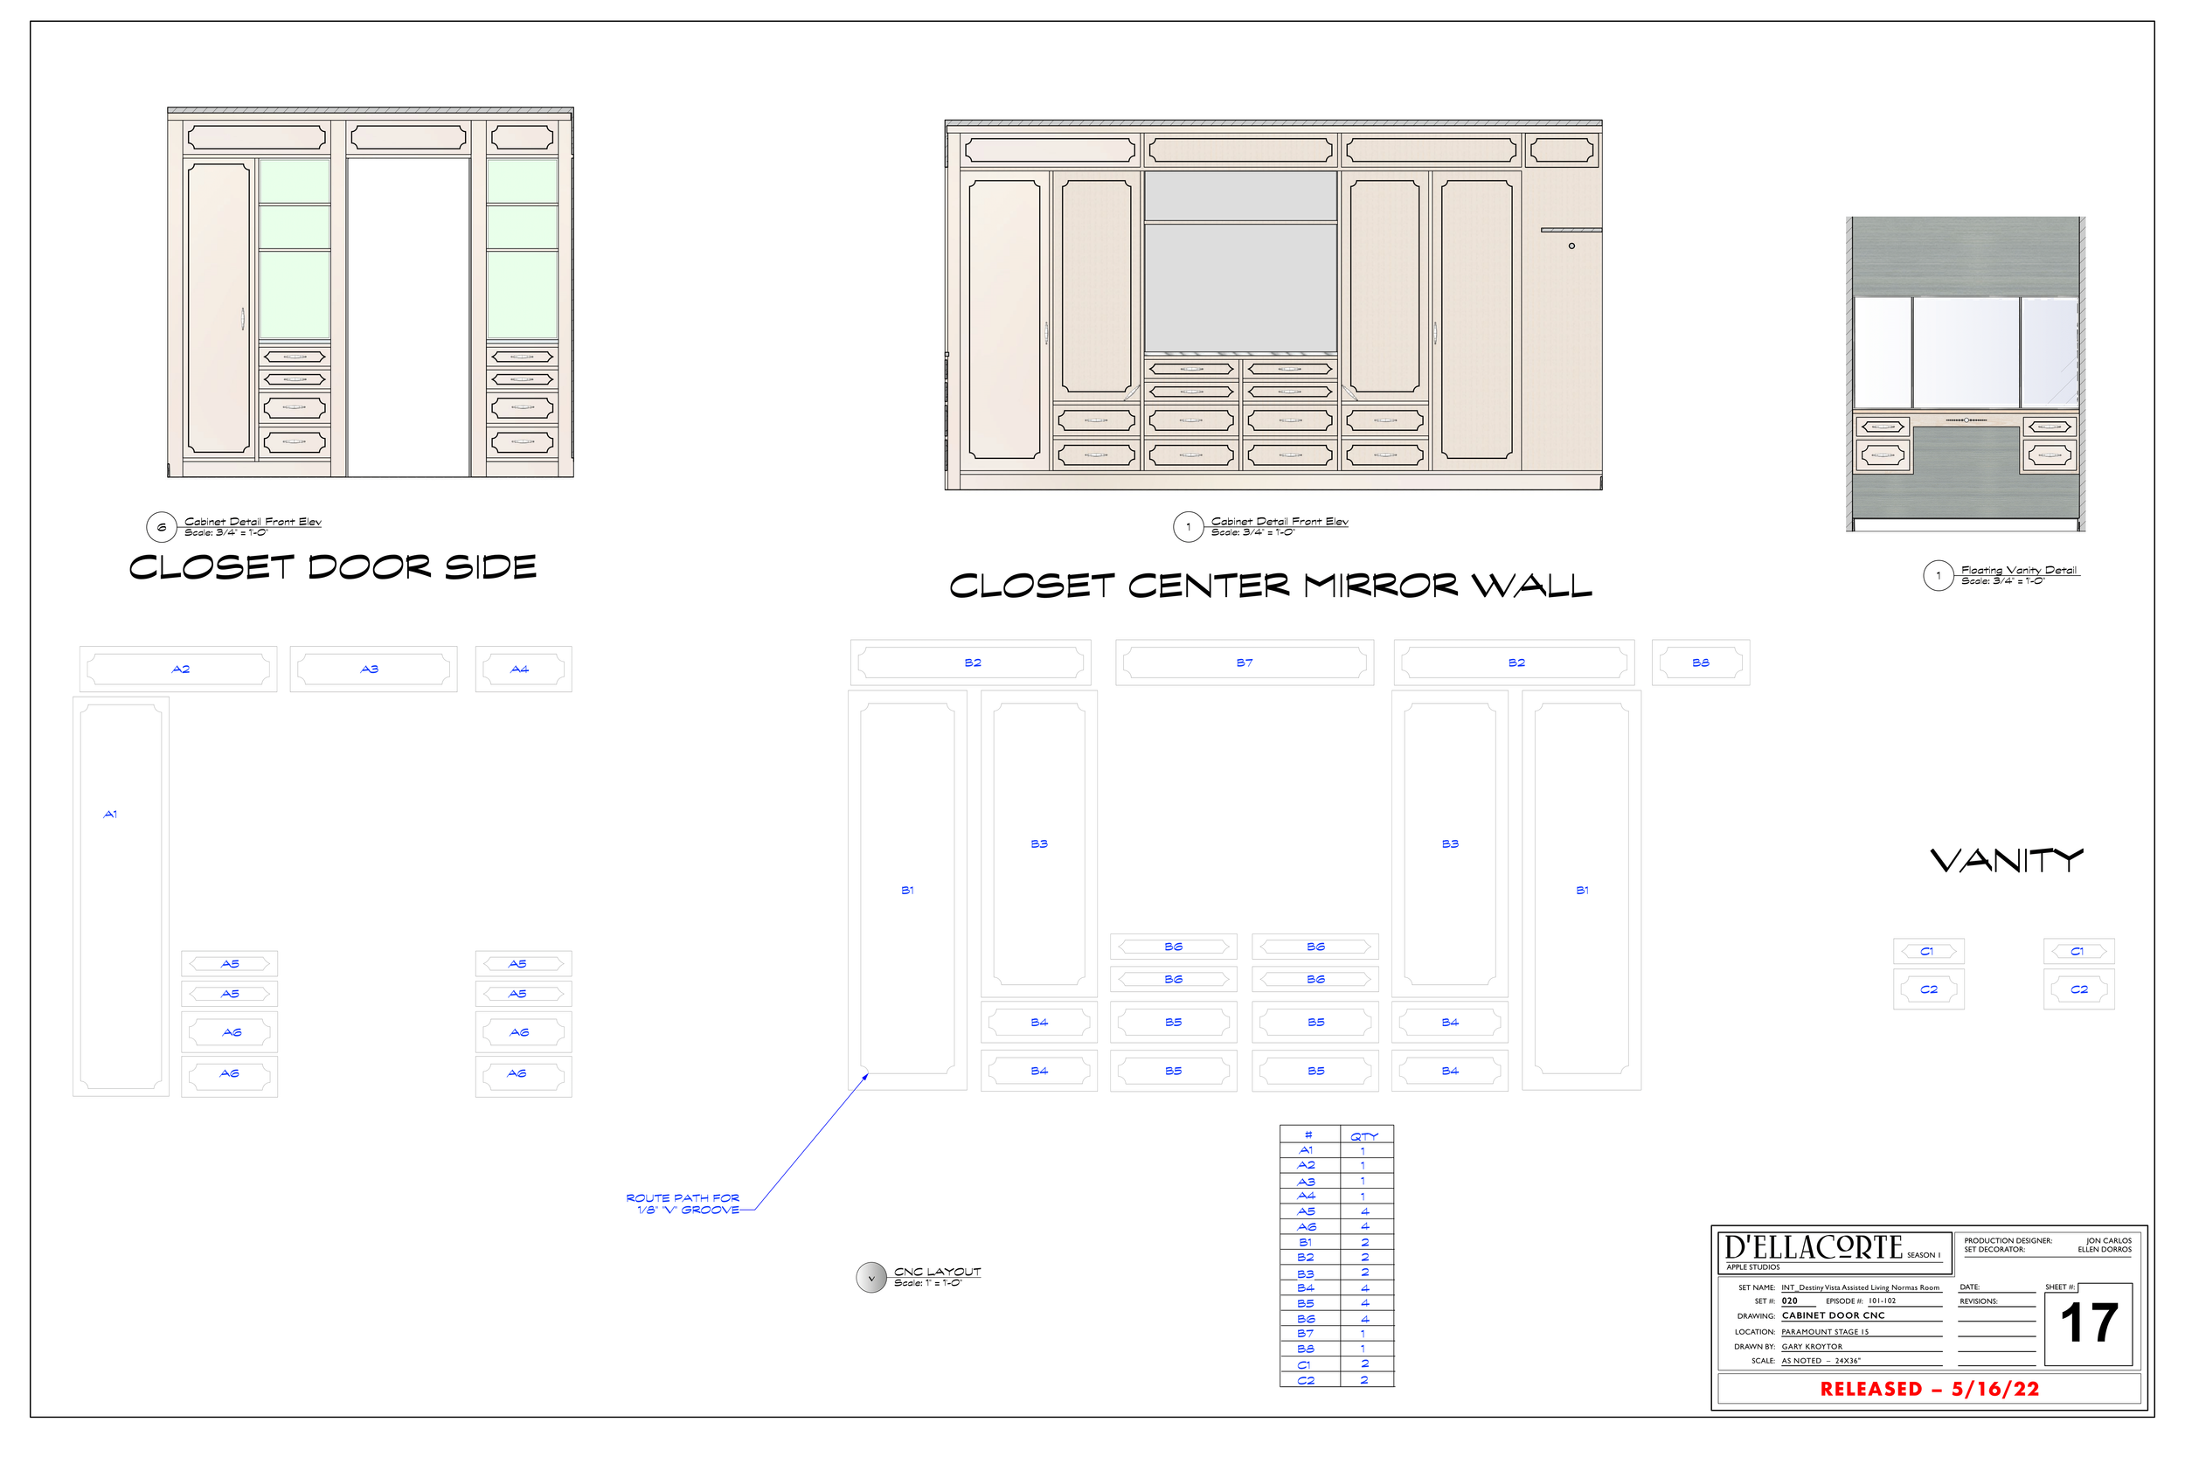Select the small B8 panel in layout
Viewport: 2185px width, 1457px height.
point(1700,663)
